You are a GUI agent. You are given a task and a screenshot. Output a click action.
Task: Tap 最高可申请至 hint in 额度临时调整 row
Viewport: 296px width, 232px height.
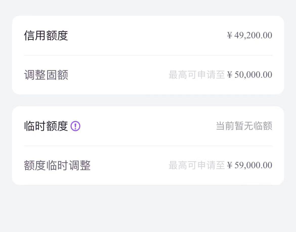(197, 165)
